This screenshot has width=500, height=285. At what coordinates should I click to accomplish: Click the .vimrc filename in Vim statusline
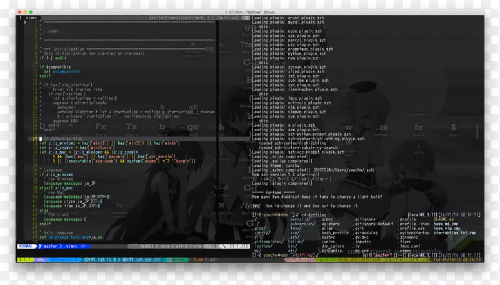[x=70, y=246]
